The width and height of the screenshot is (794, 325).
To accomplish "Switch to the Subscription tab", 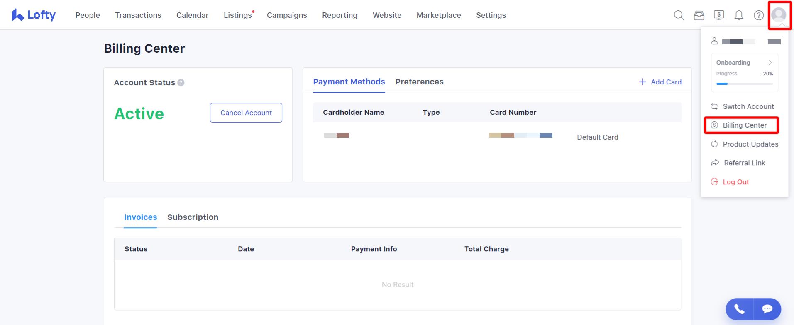I will pyautogui.click(x=193, y=217).
